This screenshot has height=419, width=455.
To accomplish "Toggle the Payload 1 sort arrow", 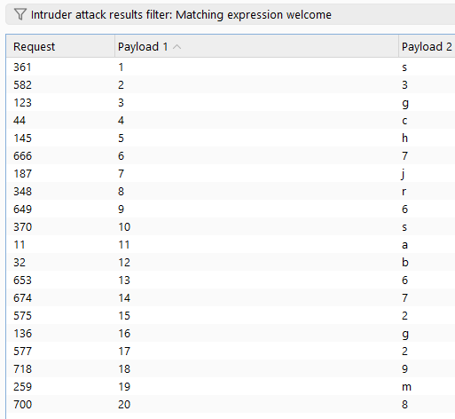I will (177, 47).
